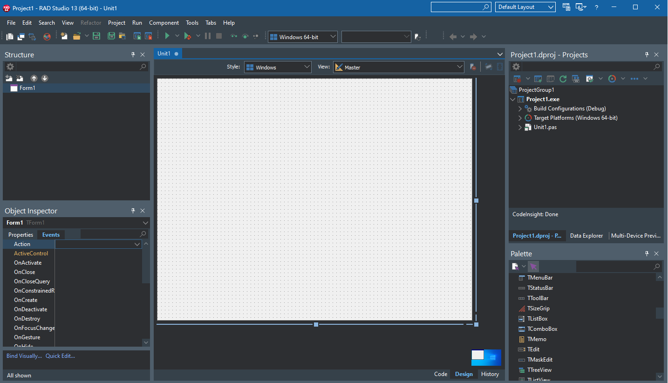Collapse the Project1.exe node
This screenshot has width=668, height=383.
pyautogui.click(x=513, y=99)
